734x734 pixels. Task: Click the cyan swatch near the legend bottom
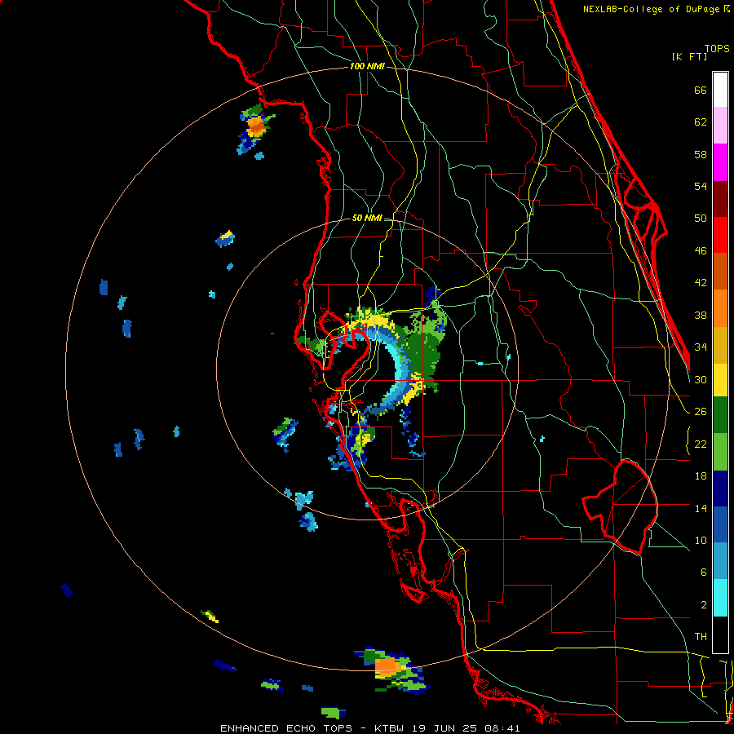720,598
